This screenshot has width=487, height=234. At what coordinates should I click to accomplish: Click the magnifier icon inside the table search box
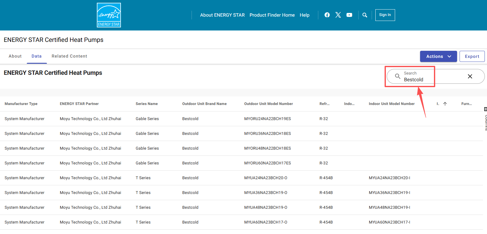(398, 76)
